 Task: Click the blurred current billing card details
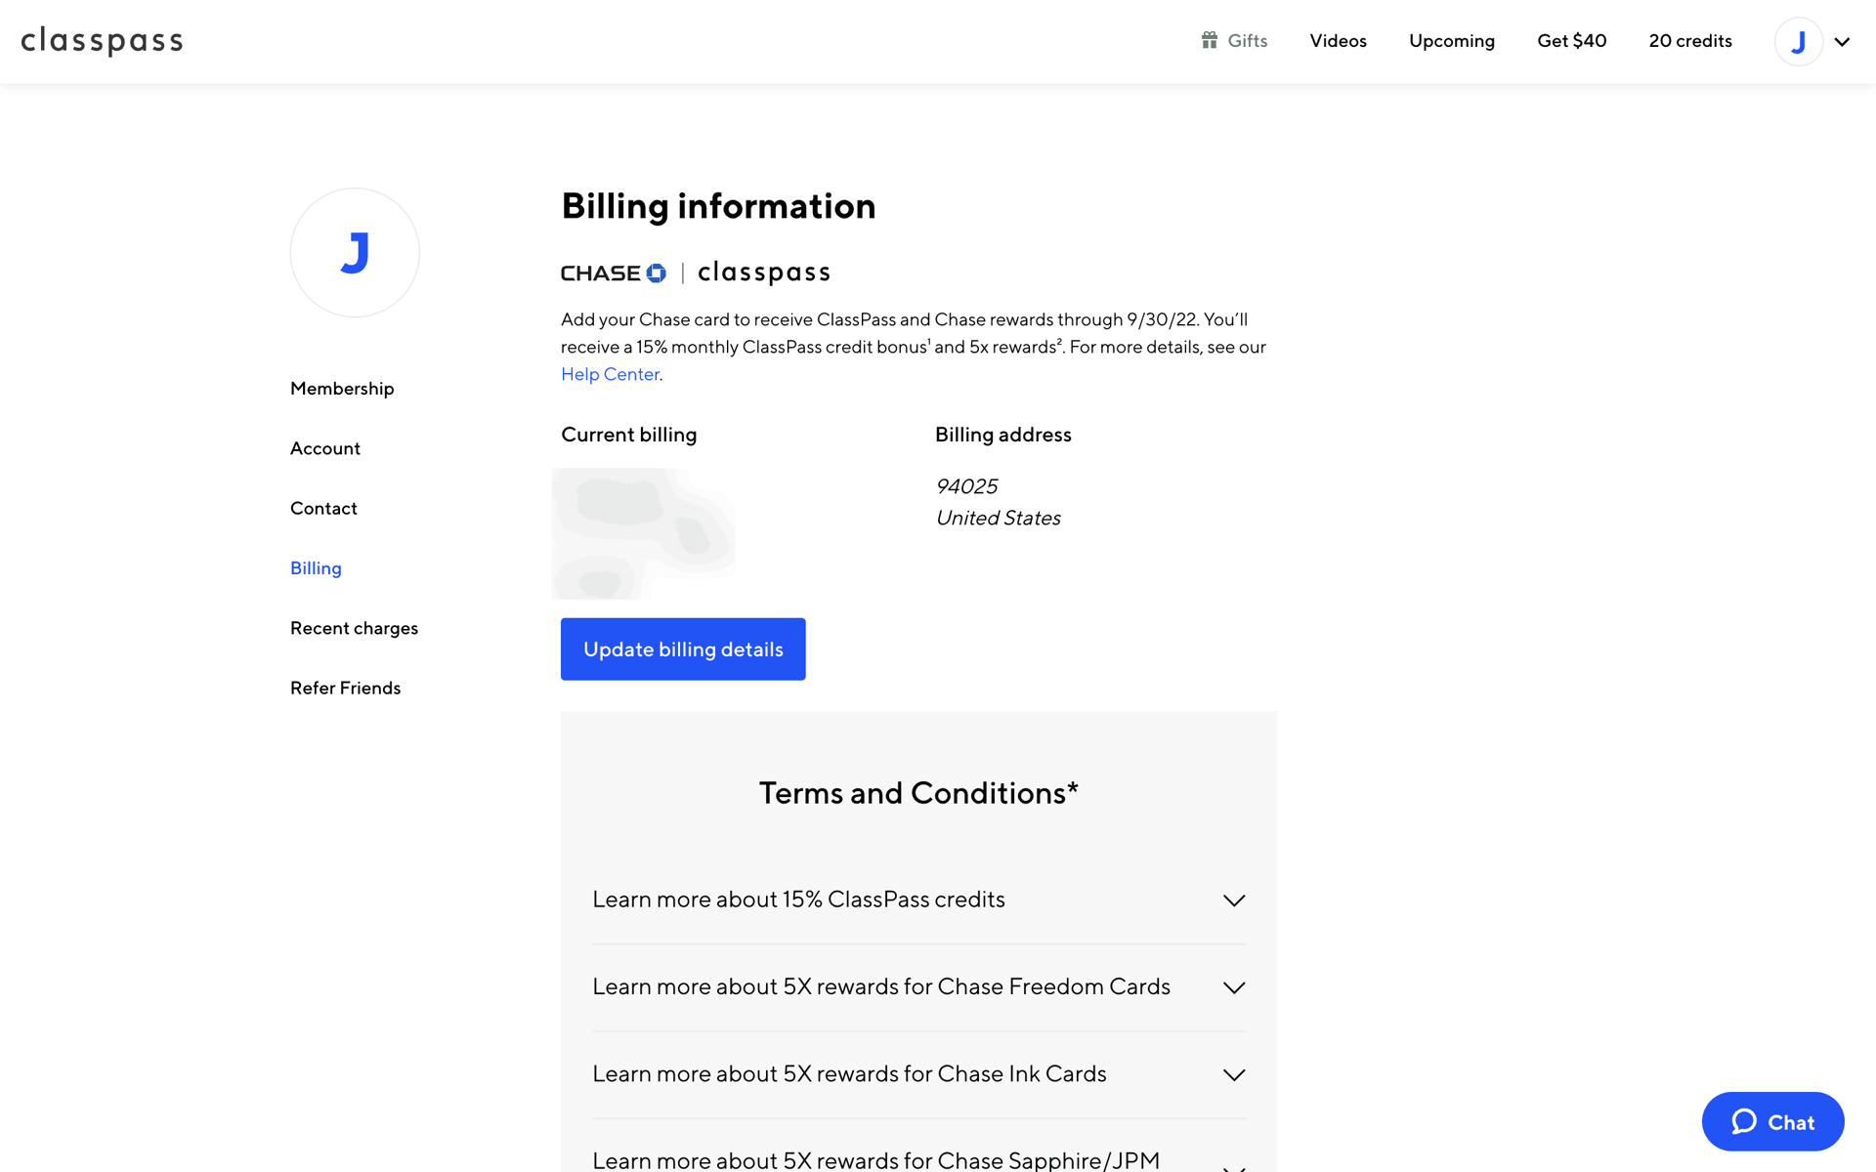point(644,533)
